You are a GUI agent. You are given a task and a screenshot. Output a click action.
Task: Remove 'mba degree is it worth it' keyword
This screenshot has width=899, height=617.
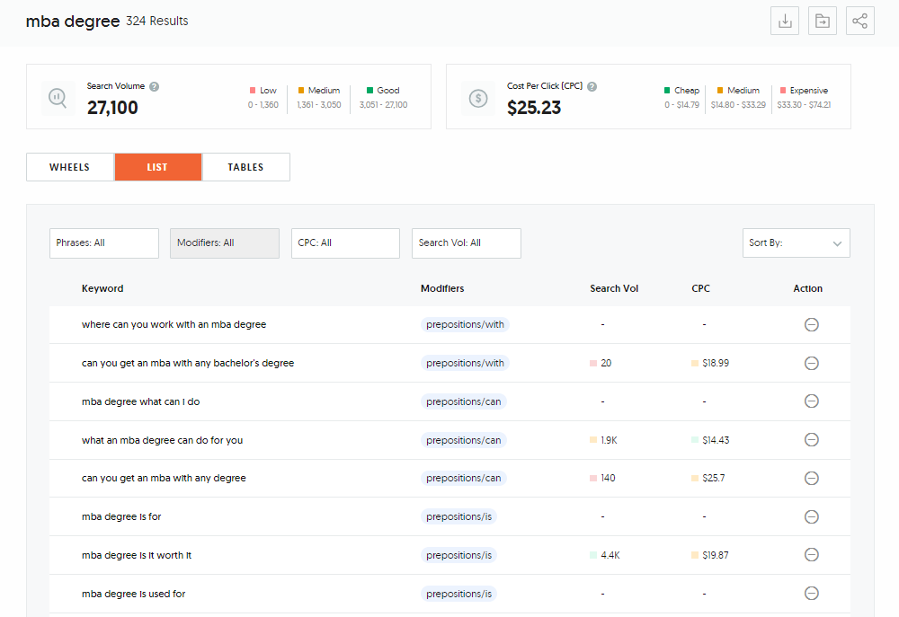click(811, 554)
